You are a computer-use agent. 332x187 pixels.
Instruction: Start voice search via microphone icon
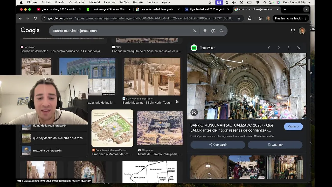(205, 31)
